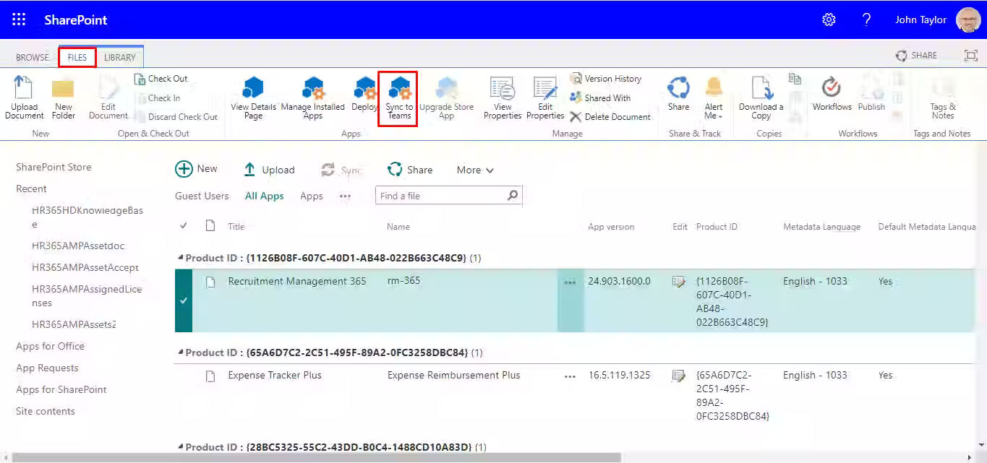This screenshot has height=463, width=987.
Task: Open the SharePoint app launcher waffle
Action: (x=19, y=20)
